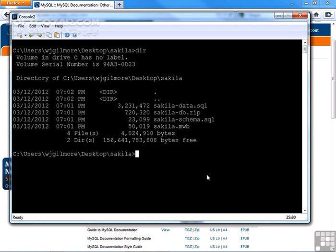Click the '156,641,783,808 bytes free' text

point(150,140)
